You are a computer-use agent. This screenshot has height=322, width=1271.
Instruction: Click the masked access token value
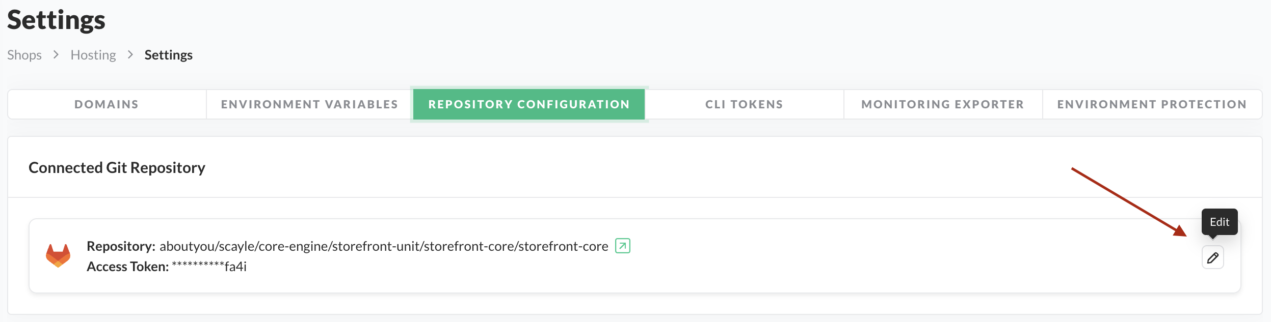click(209, 267)
